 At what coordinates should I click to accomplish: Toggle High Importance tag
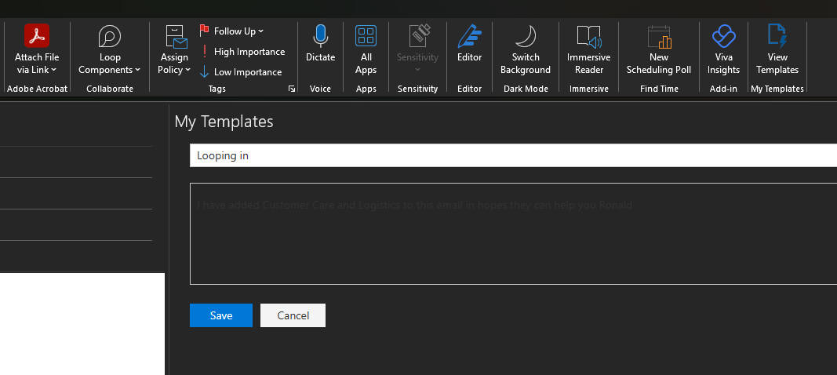point(242,52)
